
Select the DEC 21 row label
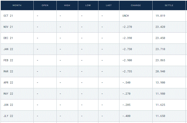pyautogui.click(x=8, y=38)
